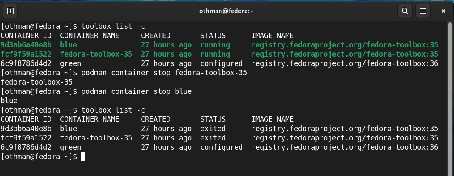Screen dimensions: 454x176
Task: Close the terminal window
Action: pos(443,11)
